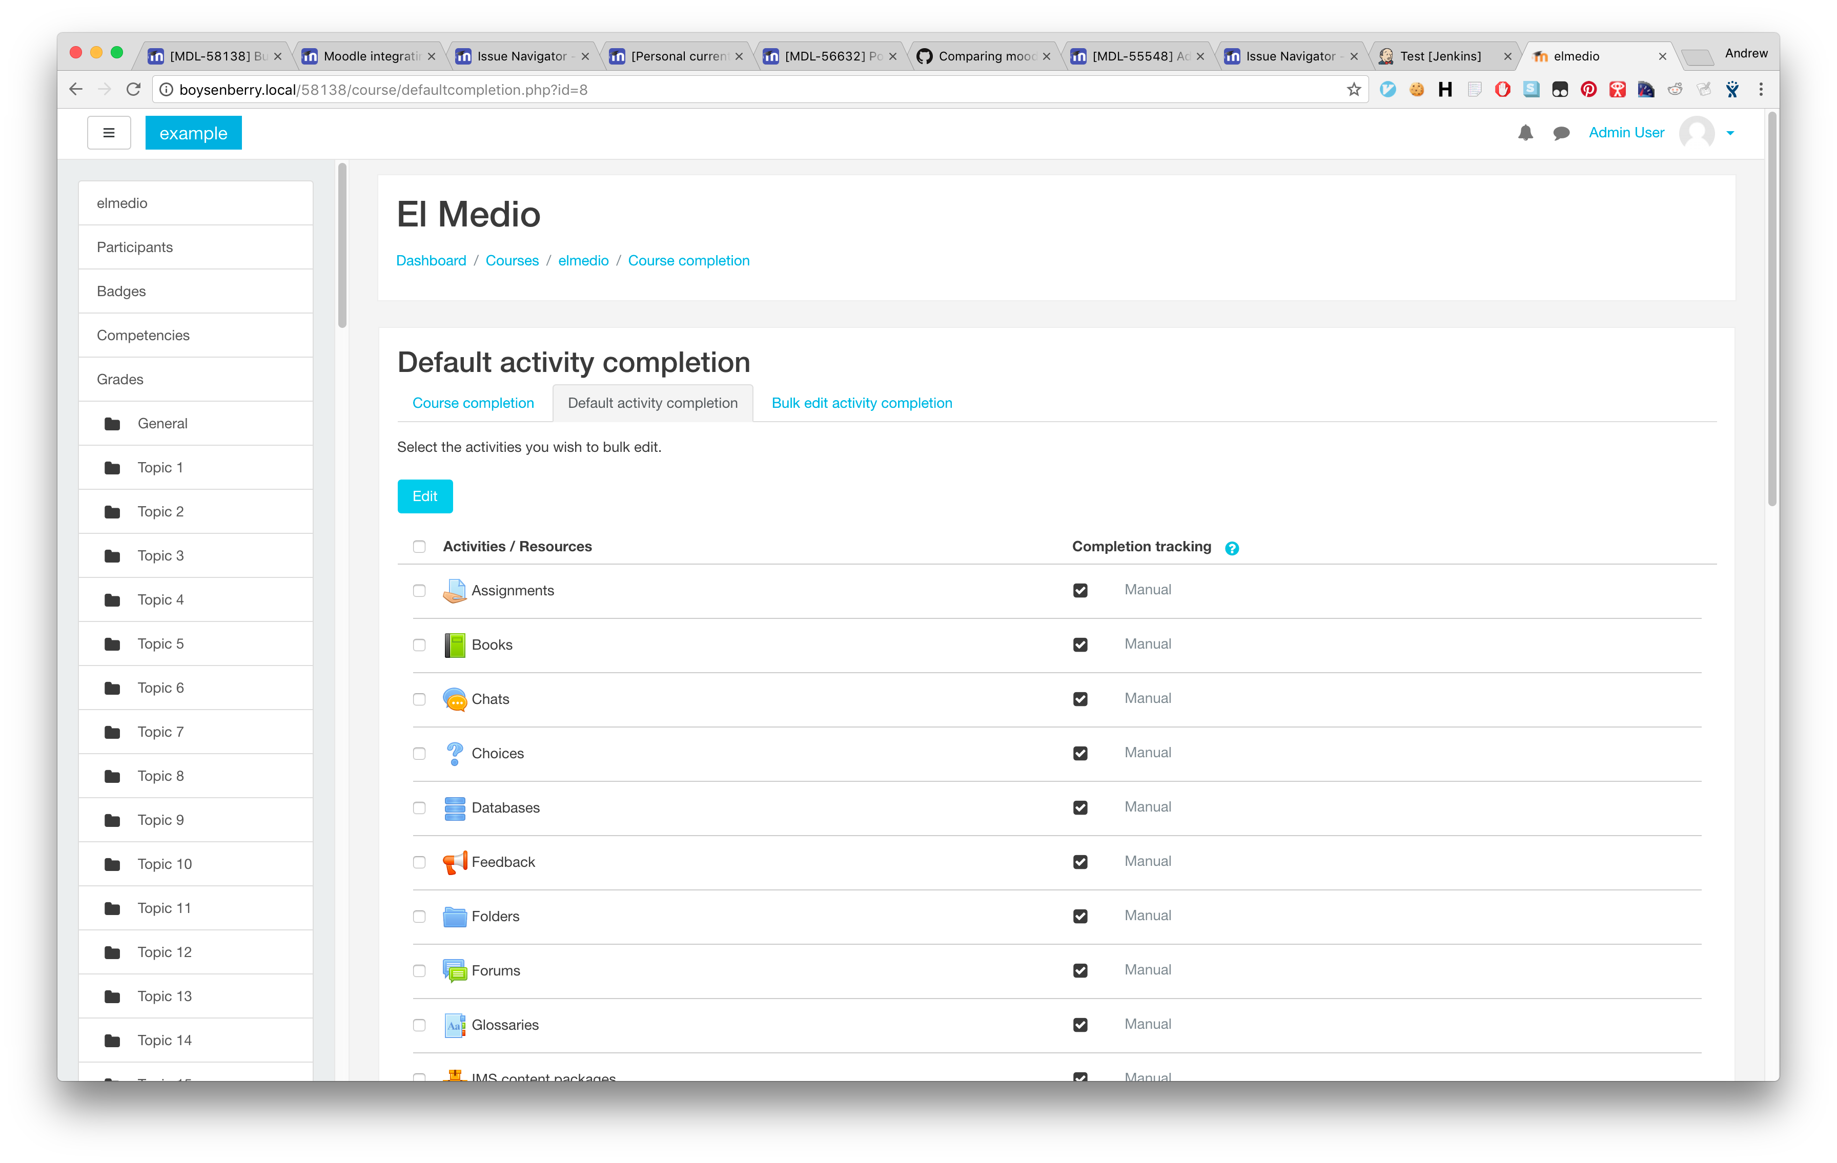Click the blue Edit button
The height and width of the screenshot is (1163, 1837).
coord(425,496)
